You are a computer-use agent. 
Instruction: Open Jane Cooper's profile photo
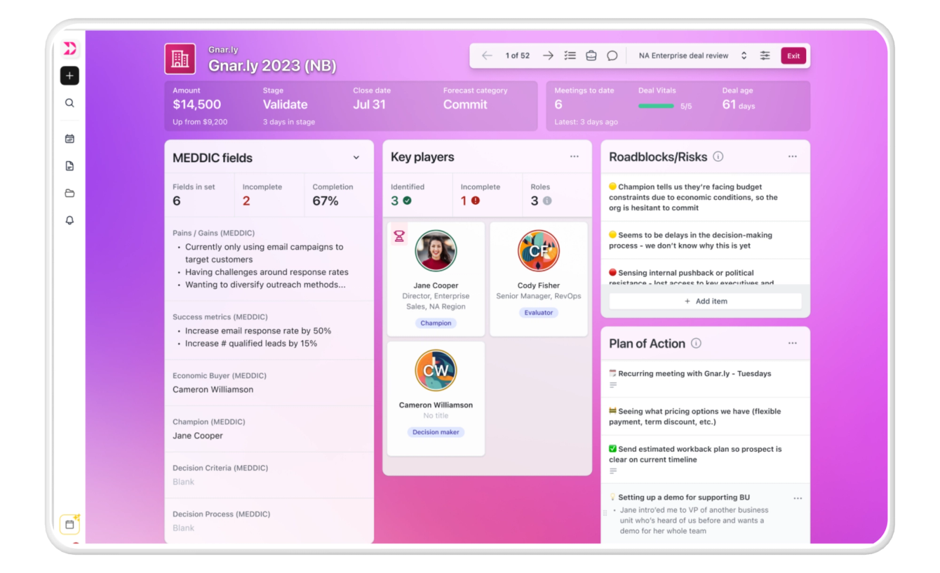point(436,251)
